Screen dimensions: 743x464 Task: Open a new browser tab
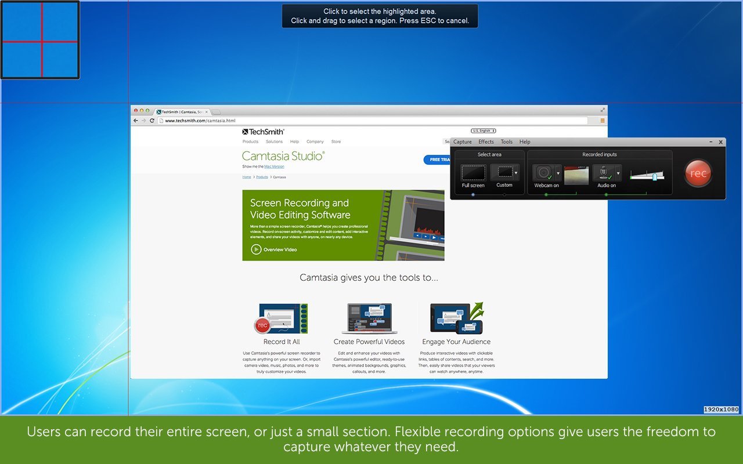point(215,111)
